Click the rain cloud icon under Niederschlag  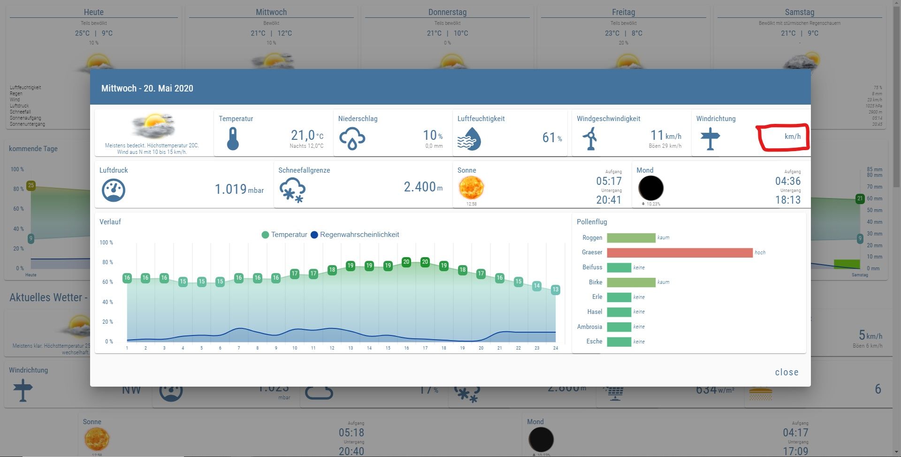pyautogui.click(x=352, y=139)
